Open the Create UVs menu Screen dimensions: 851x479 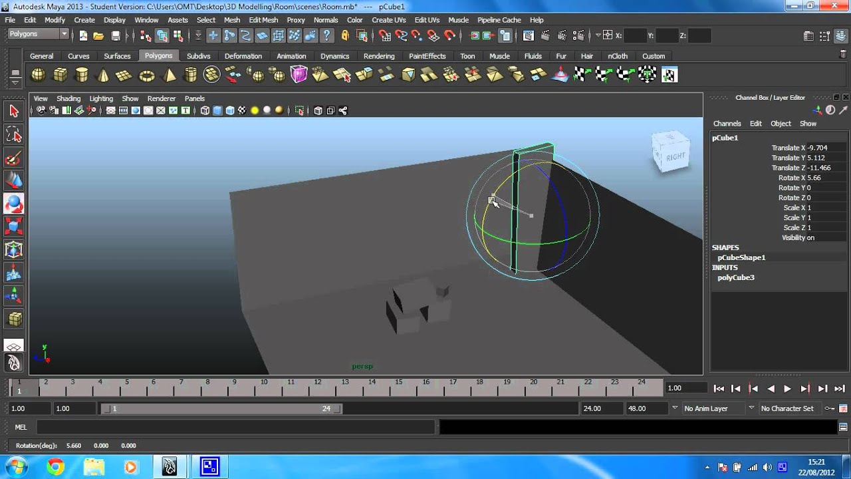(388, 20)
